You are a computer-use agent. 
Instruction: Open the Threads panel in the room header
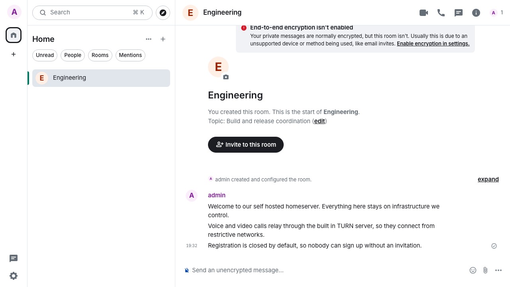459,13
